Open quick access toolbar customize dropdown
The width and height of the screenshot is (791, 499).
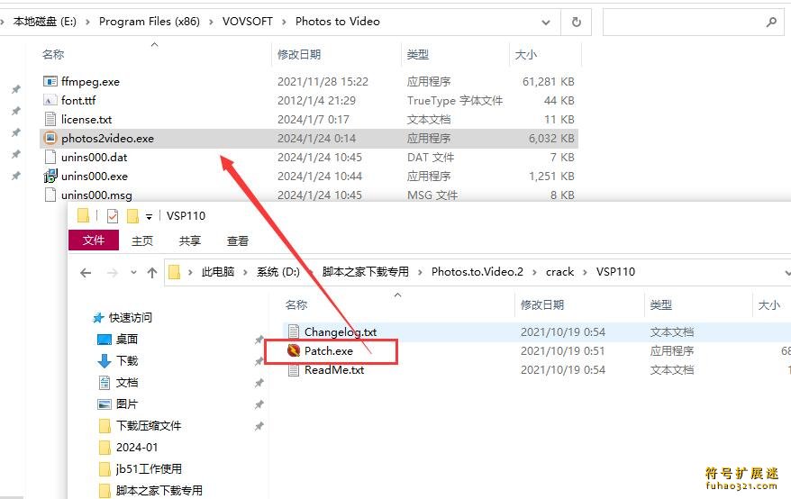tap(149, 217)
